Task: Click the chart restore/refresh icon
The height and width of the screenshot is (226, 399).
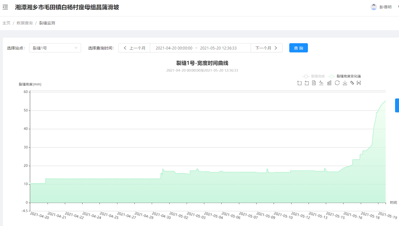Action: tap(337, 83)
